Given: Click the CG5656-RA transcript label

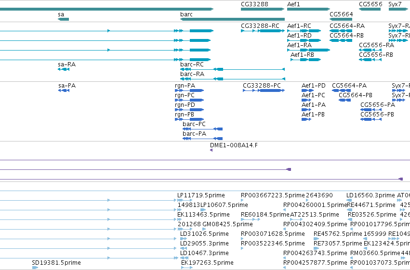Looking at the screenshot, I should click(x=377, y=45).
